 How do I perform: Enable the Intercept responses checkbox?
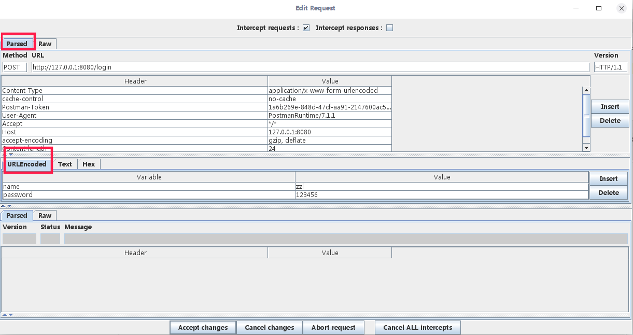(390, 28)
